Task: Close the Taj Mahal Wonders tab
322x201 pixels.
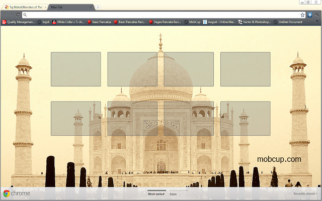Action: 45,7
